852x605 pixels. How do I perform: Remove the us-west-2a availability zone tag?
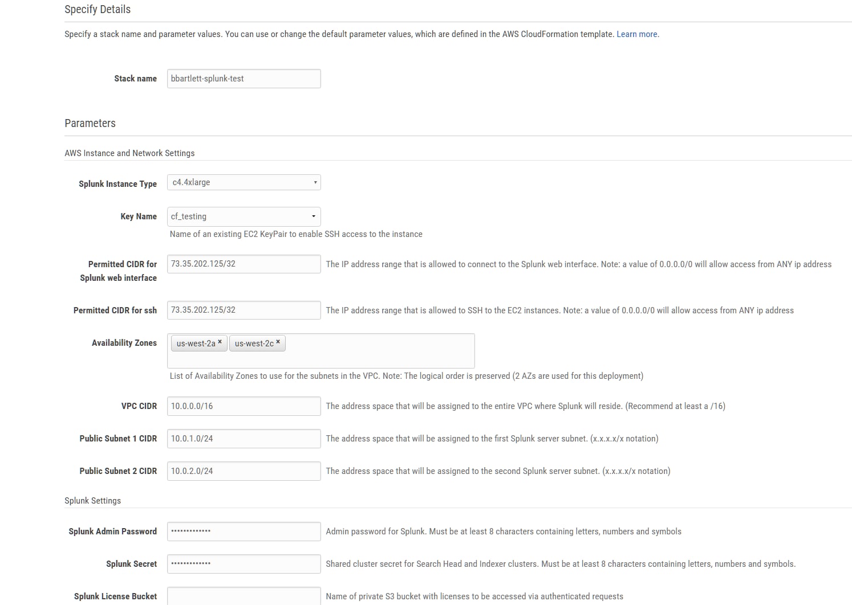(220, 342)
